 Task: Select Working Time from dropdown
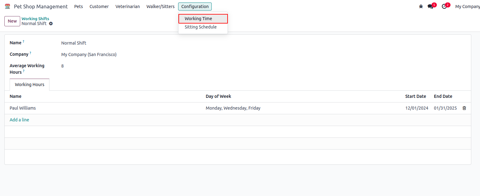point(203,19)
